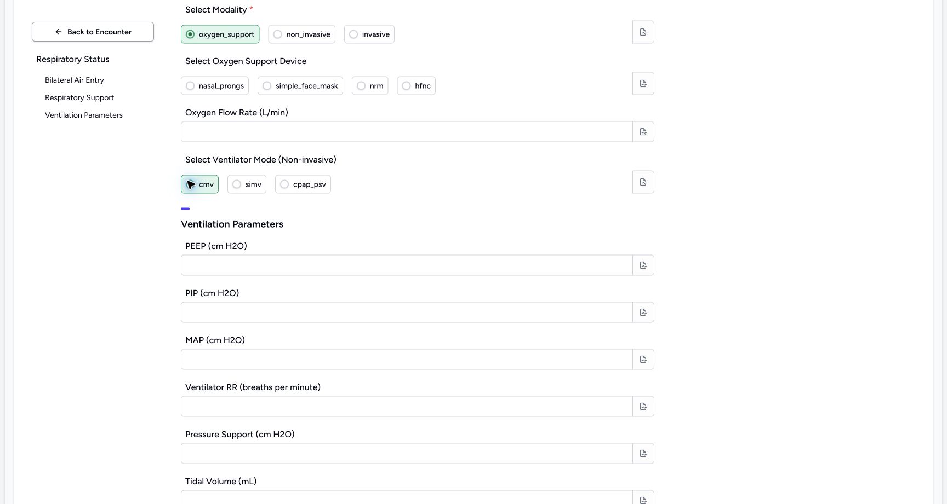Click the note icon beside Select Modality
947x504 pixels.
[643, 32]
